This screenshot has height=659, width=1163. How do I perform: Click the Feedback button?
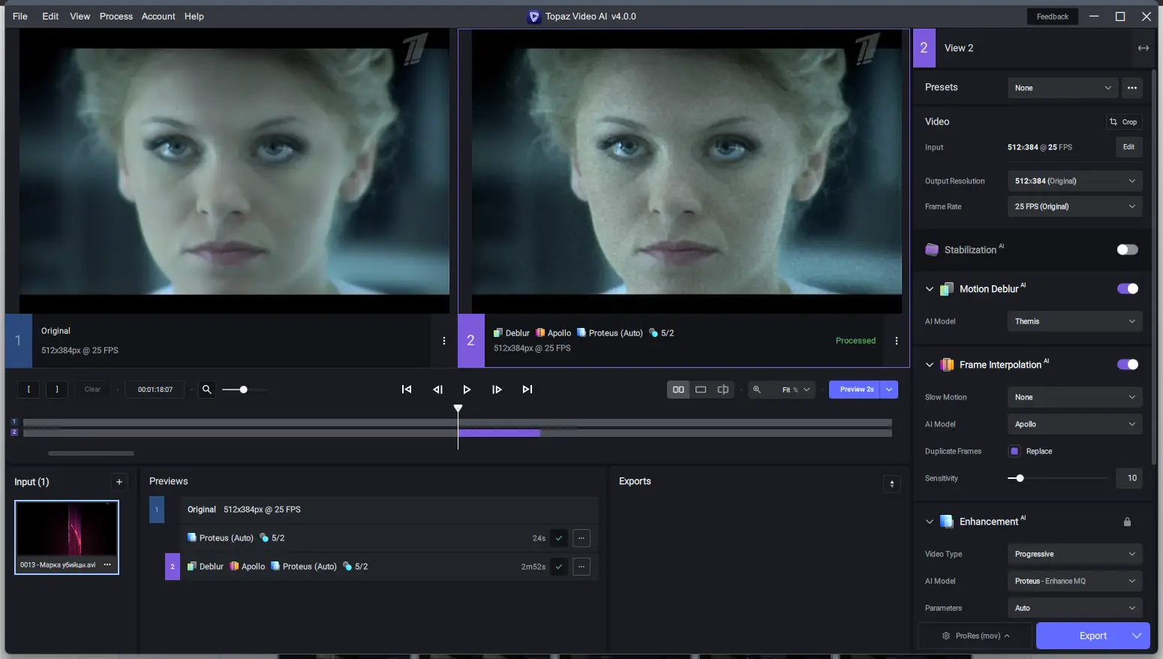coord(1053,17)
